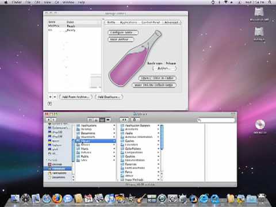
Task: Expand the Applications folder arrow in first column
Action: point(114,125)
